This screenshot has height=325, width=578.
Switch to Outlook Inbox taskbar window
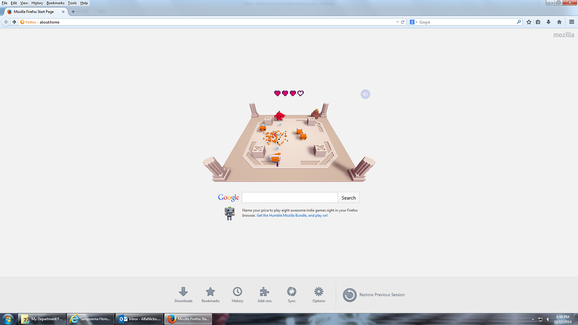[x=139, y=319]
